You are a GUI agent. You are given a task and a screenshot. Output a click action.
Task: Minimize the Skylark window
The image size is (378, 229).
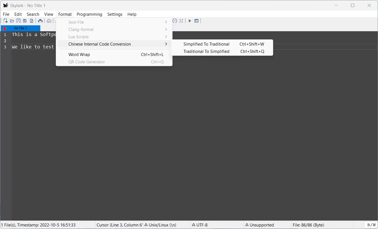(x=336, y=5)
